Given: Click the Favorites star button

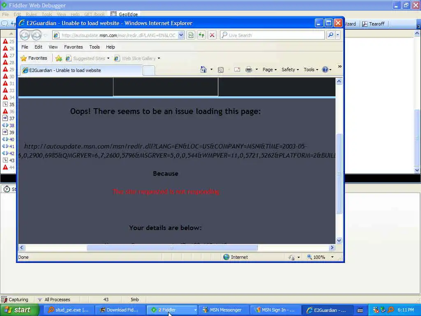Looking at the screenshot, I should (x=34, y=58).
